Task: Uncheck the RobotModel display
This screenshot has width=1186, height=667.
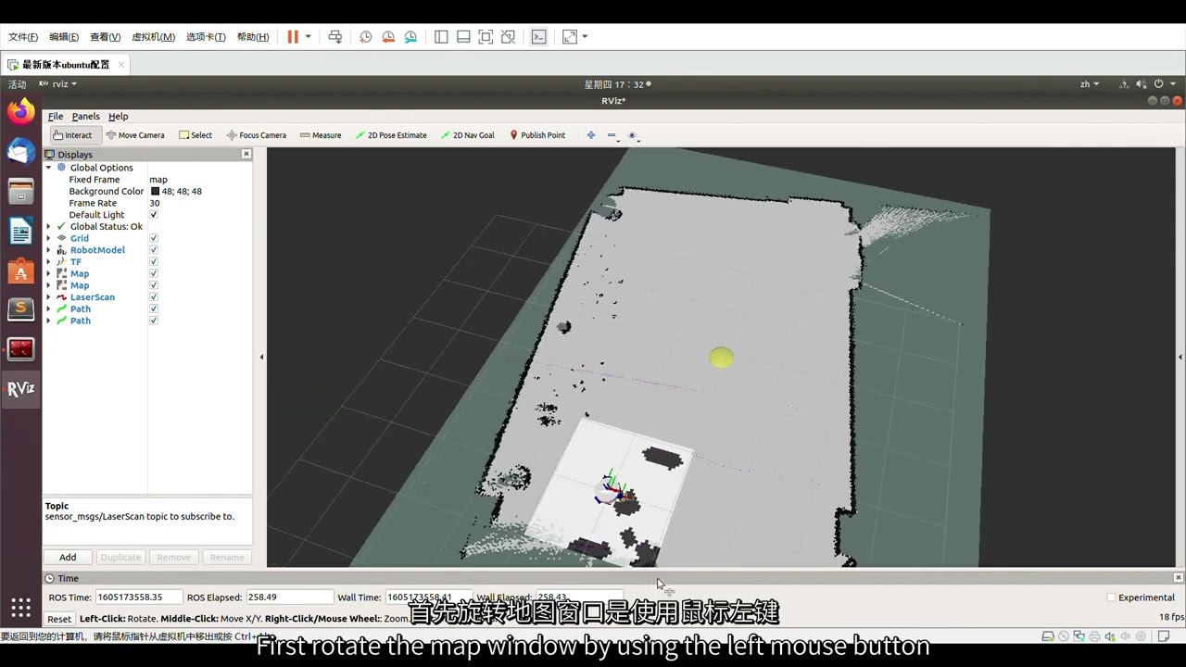Action: tap(154, 250)
